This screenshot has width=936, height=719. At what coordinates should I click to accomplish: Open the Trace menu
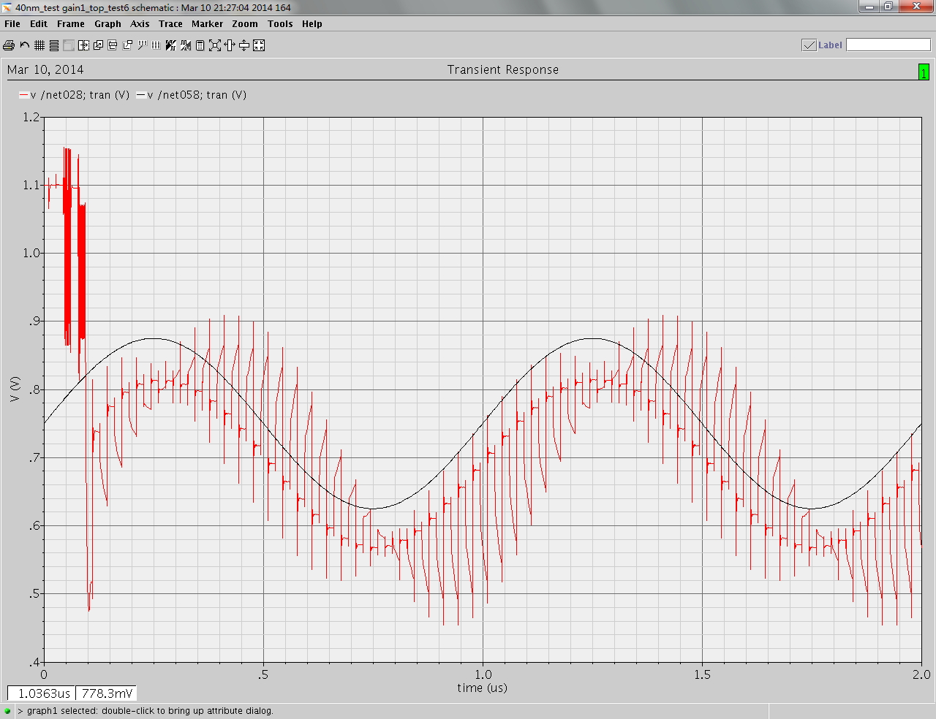coord(170,24)
